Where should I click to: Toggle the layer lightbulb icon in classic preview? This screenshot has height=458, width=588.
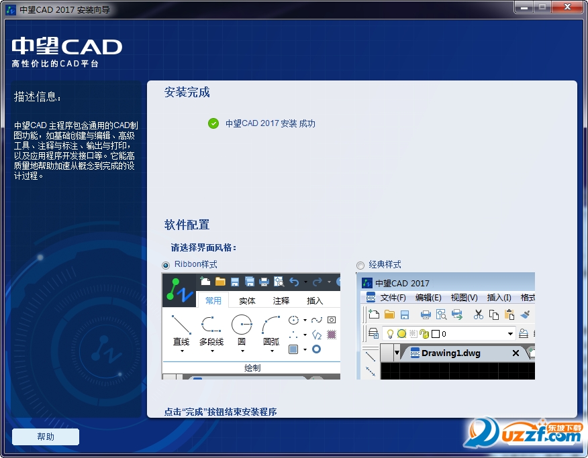[390, 334]
